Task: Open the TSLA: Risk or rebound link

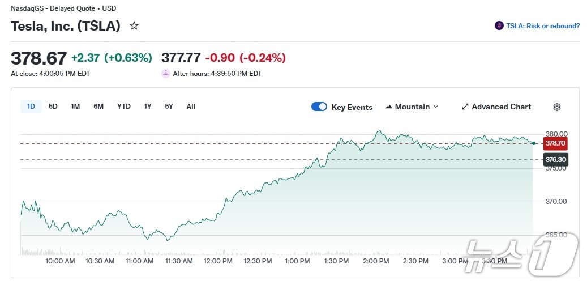Action: point(543,25)
